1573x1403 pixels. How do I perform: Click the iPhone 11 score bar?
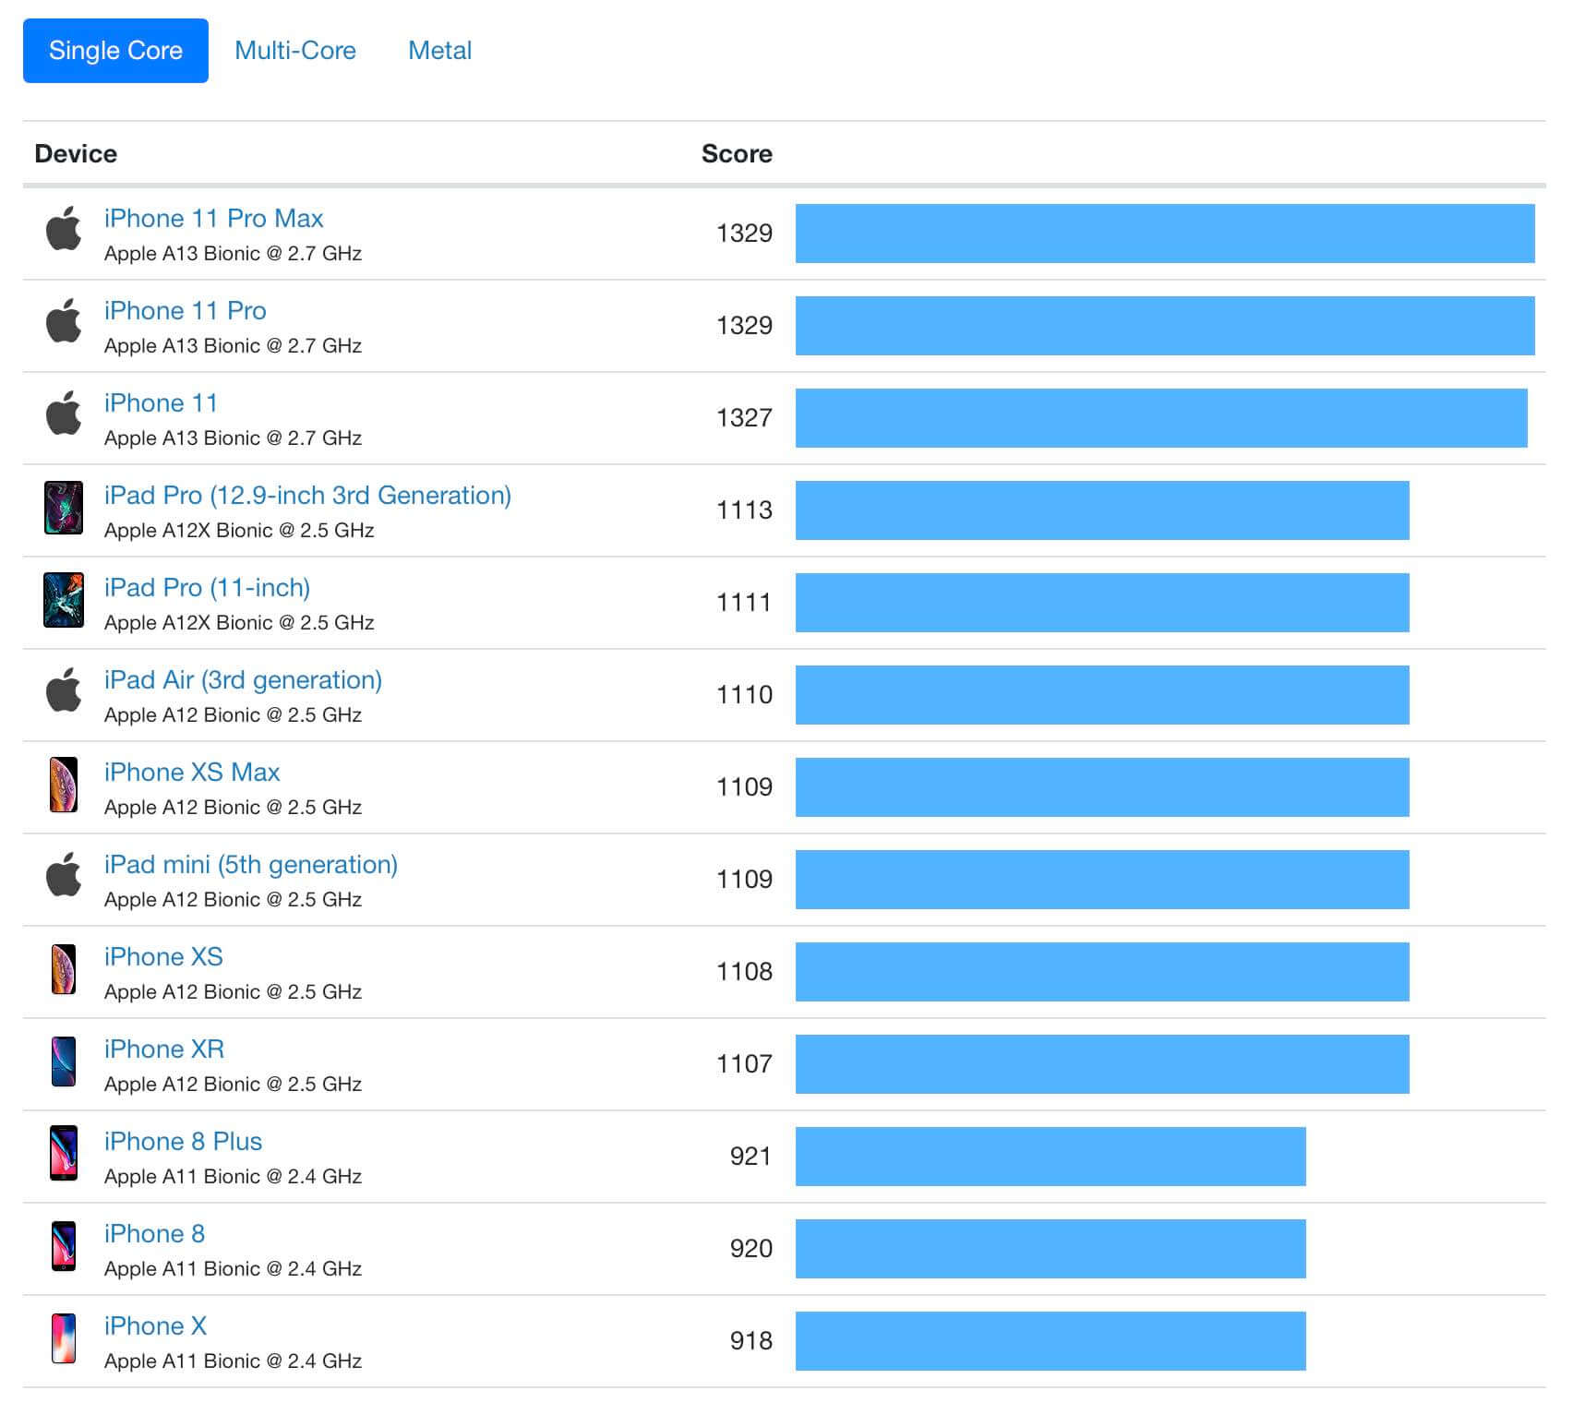1161,418
